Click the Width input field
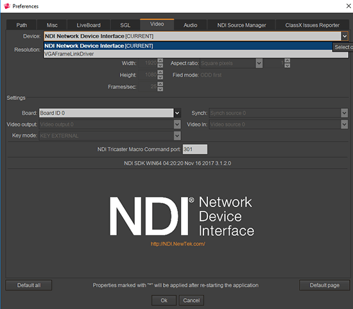Viewport: 353px width, 309px height. (x=148, y=63)
